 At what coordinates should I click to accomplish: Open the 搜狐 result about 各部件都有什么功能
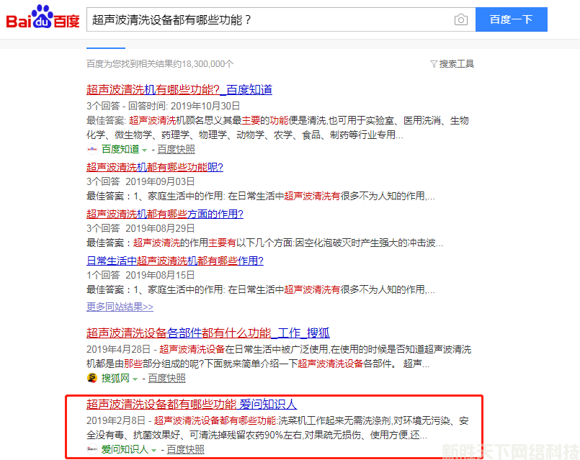point(208,333)
